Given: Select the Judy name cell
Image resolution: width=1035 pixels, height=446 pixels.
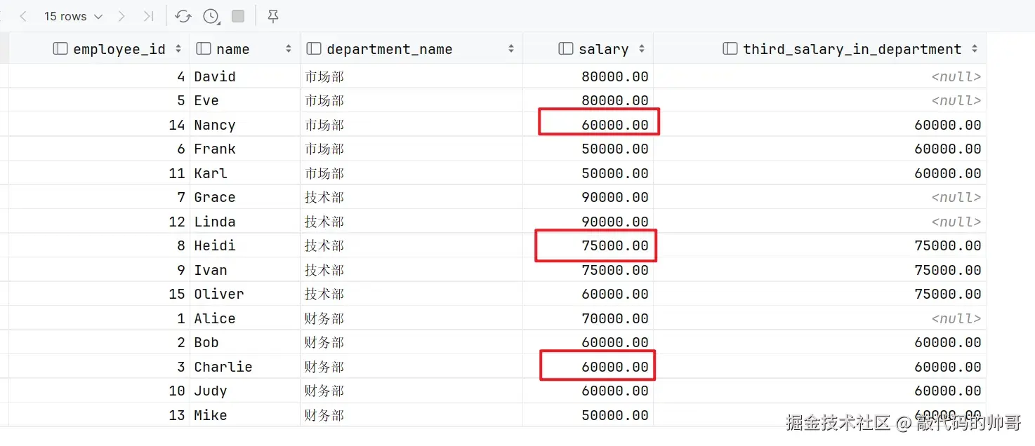Looking at the screenshot, I should pos(245,391).
